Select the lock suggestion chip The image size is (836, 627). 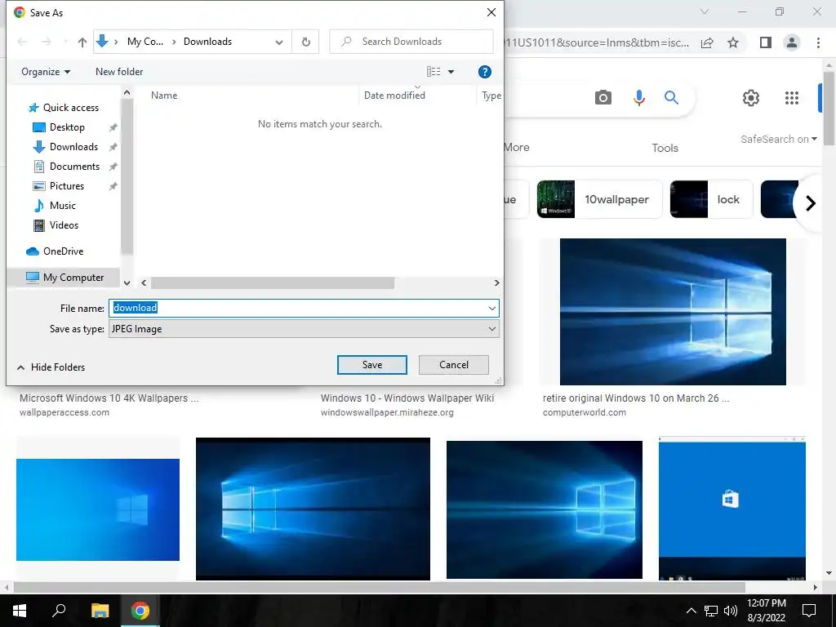[711, 199]
